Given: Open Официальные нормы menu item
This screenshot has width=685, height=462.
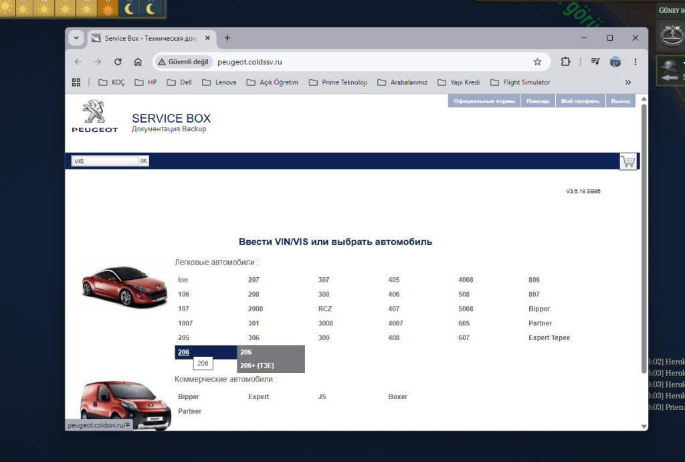Looking at the screenshot, I should tap(484, 101).
